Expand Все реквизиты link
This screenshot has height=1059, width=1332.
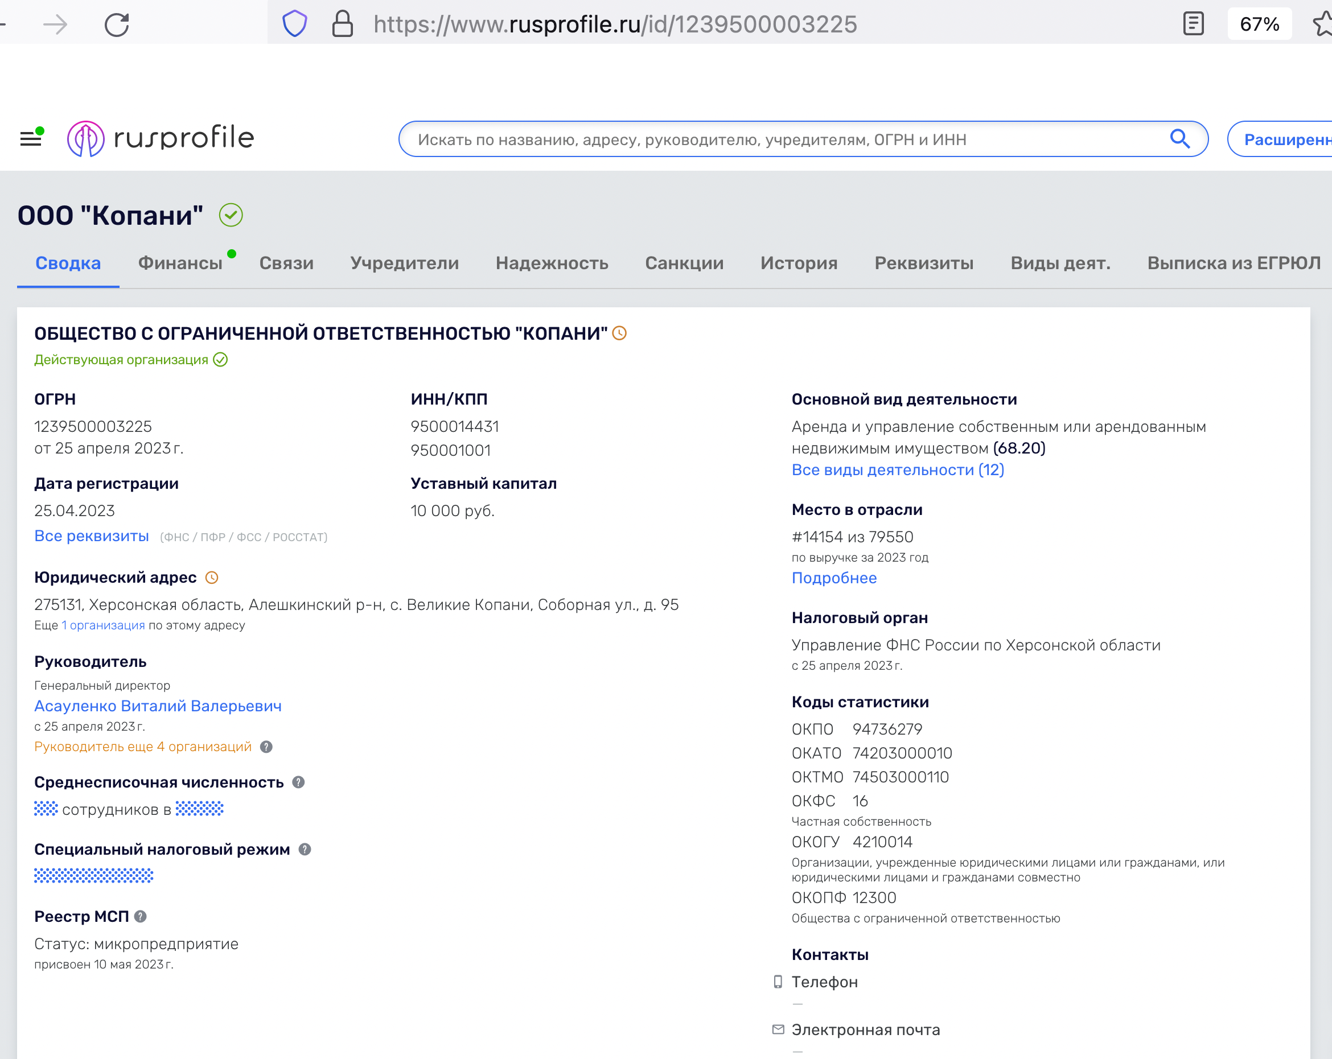[x=92, y=536]
